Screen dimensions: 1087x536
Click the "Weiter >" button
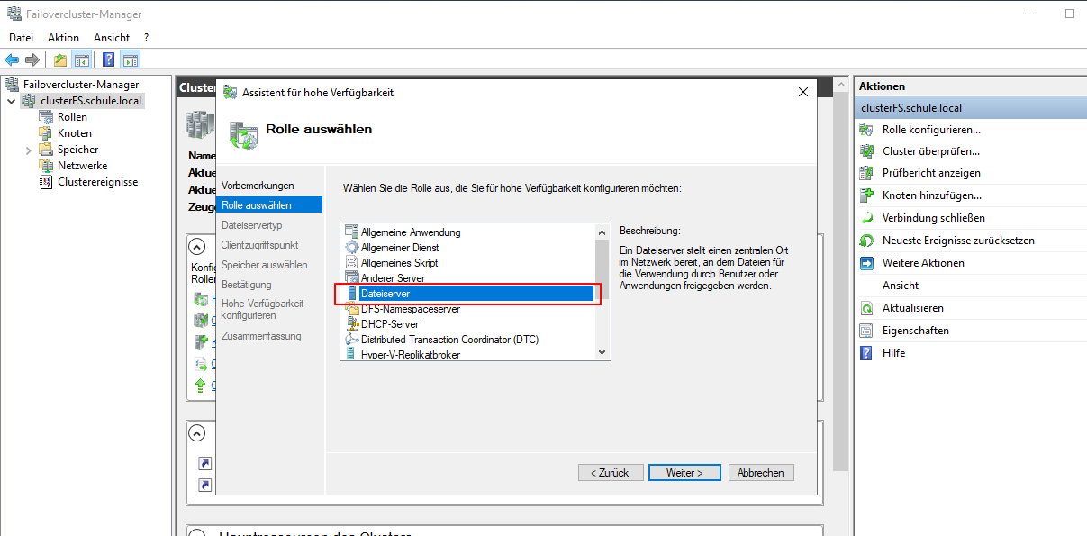(x=684, y=472)
